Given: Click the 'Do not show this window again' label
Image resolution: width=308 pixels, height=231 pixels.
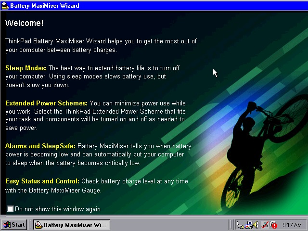Looking at the screenshot, I should (58, 209).
